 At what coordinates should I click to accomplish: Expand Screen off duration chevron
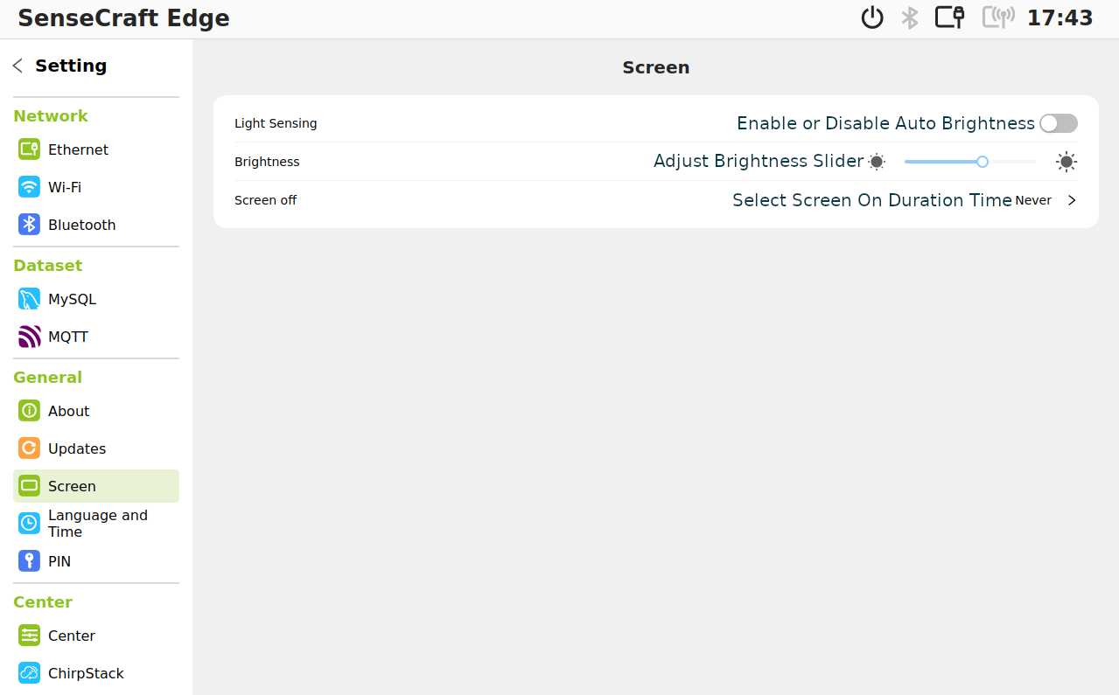click(x=1072, y=200)
